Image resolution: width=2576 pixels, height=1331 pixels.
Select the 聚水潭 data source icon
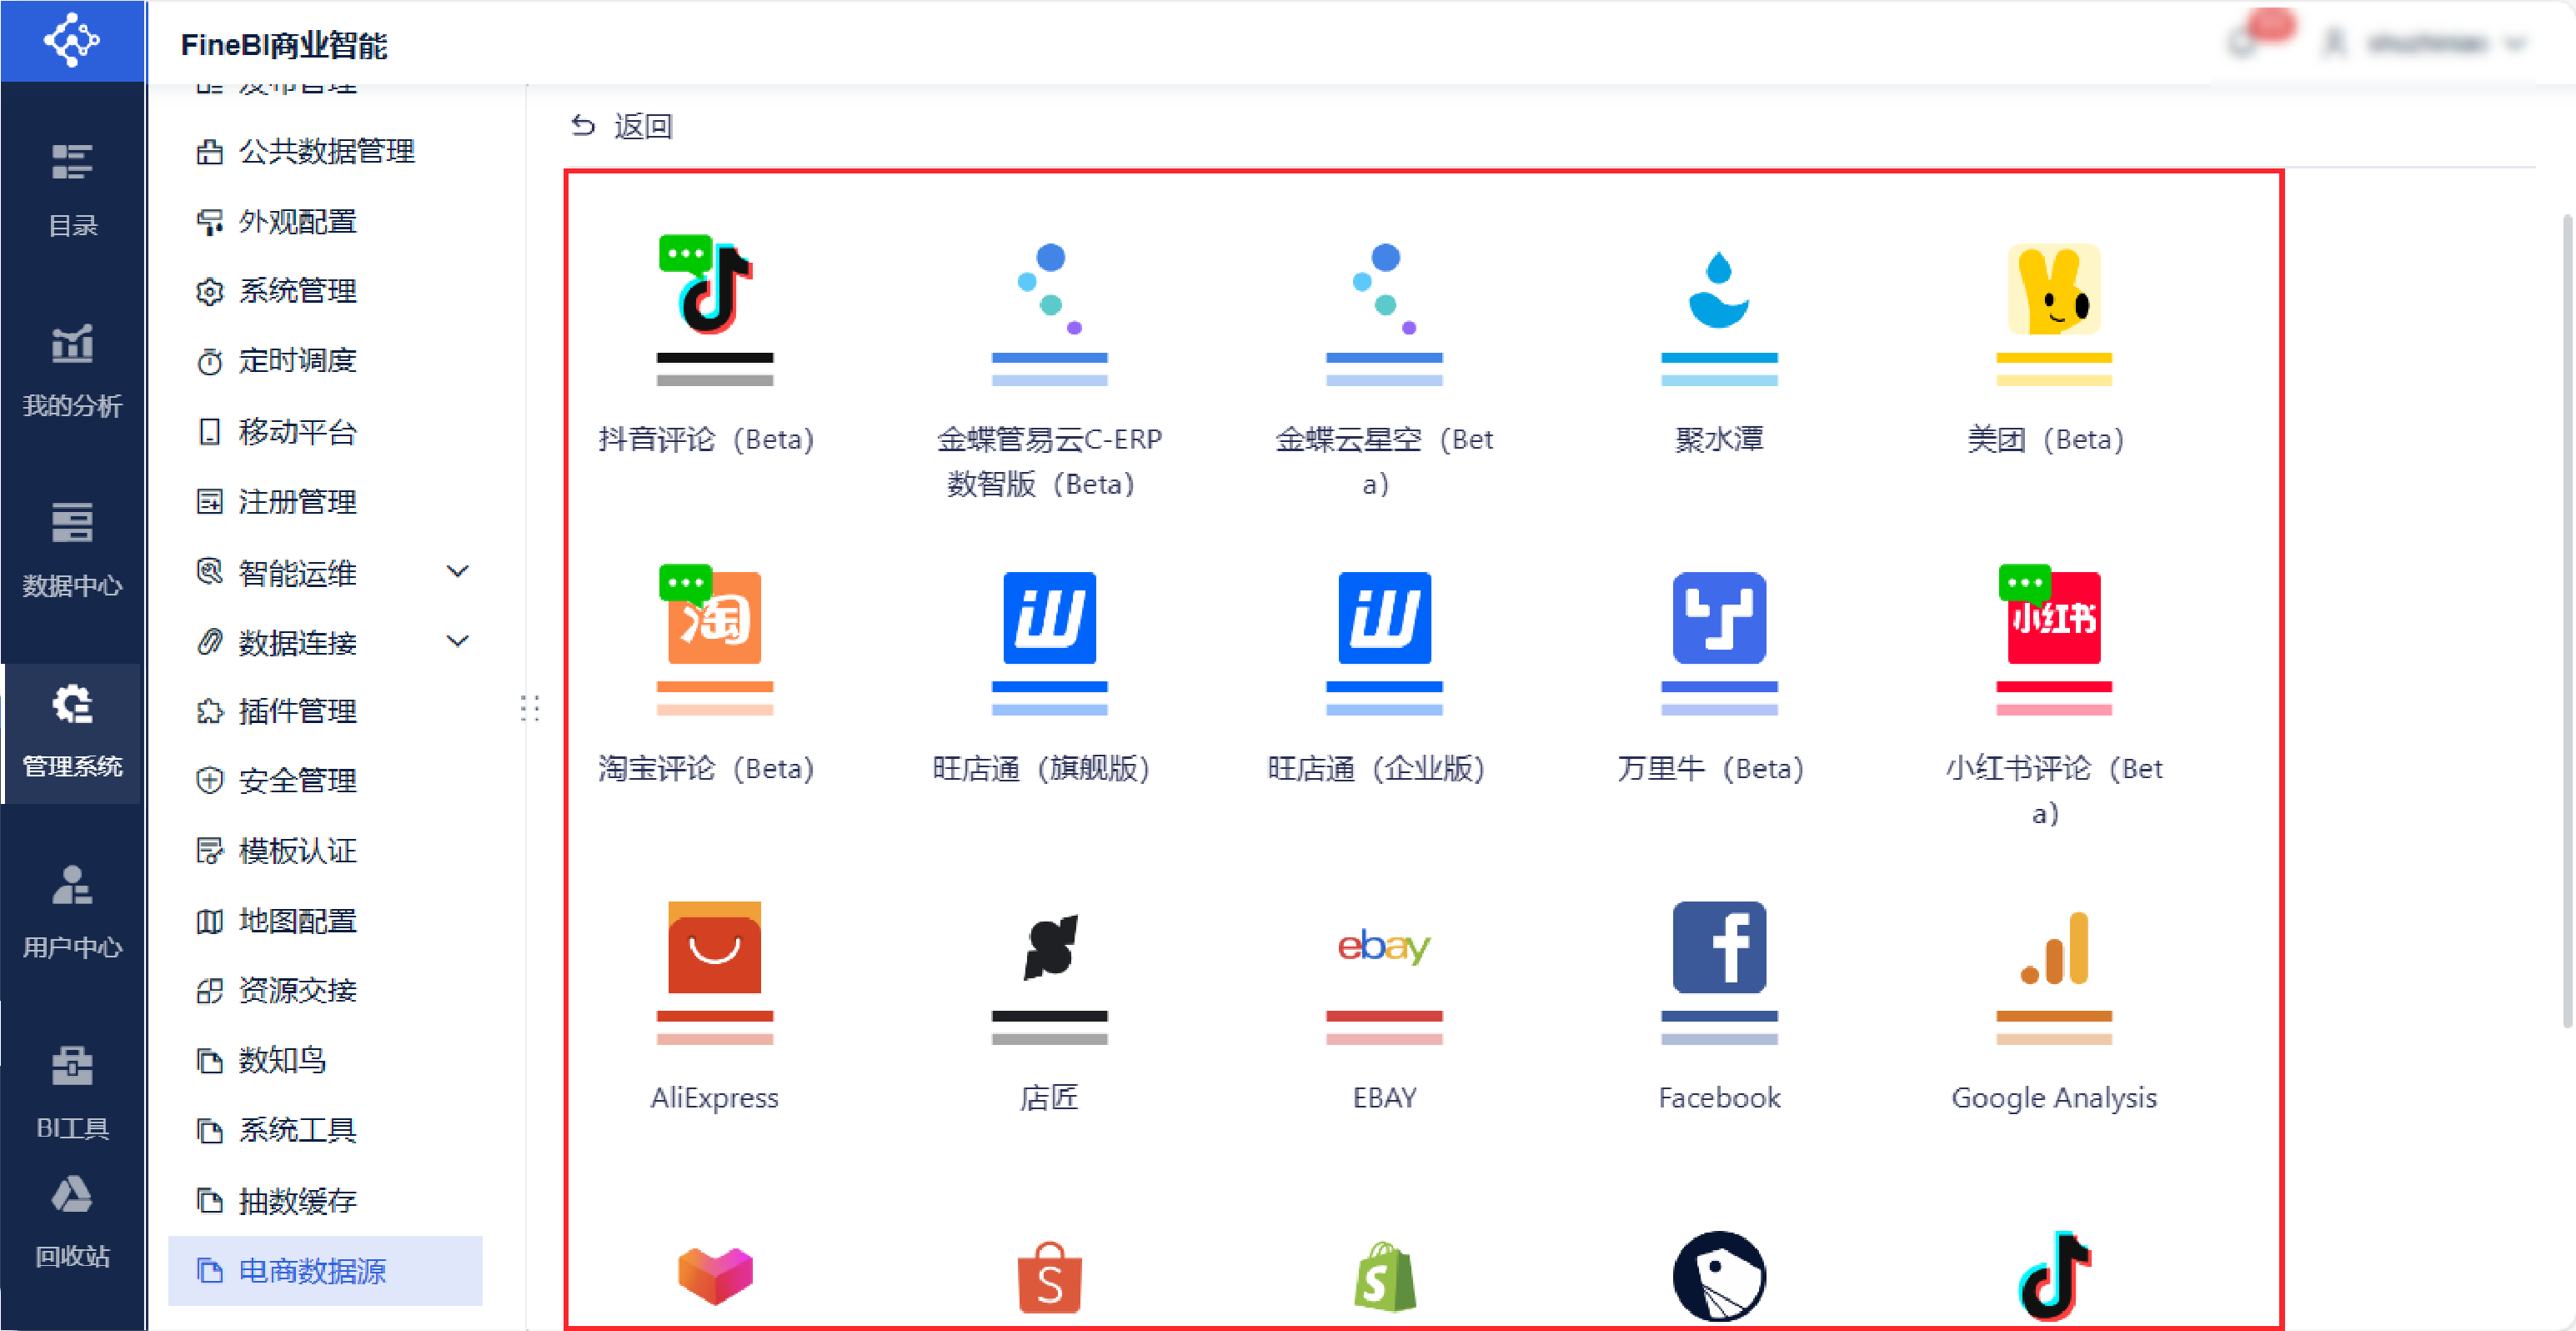click(x=1718, y=289)
